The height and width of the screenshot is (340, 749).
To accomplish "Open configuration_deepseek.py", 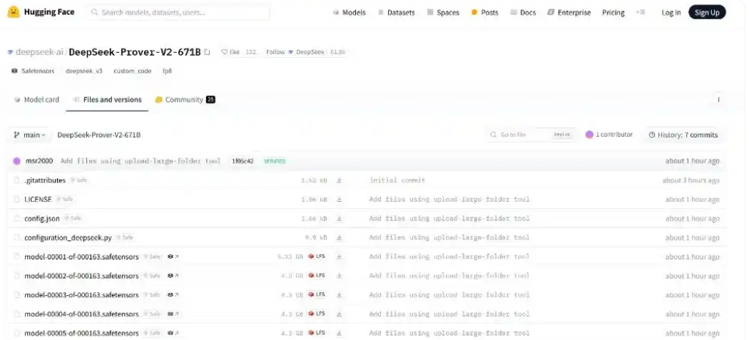I will click(68, 237).
